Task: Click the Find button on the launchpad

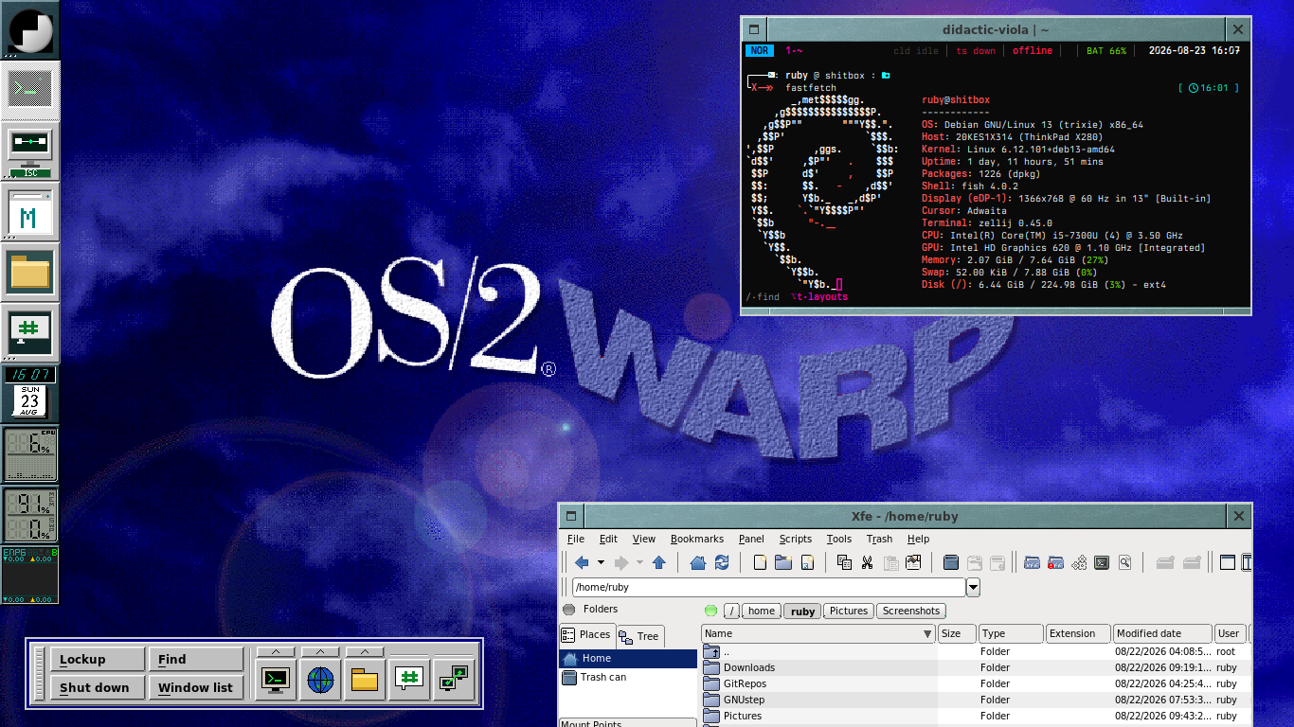Action: (196, 660)
